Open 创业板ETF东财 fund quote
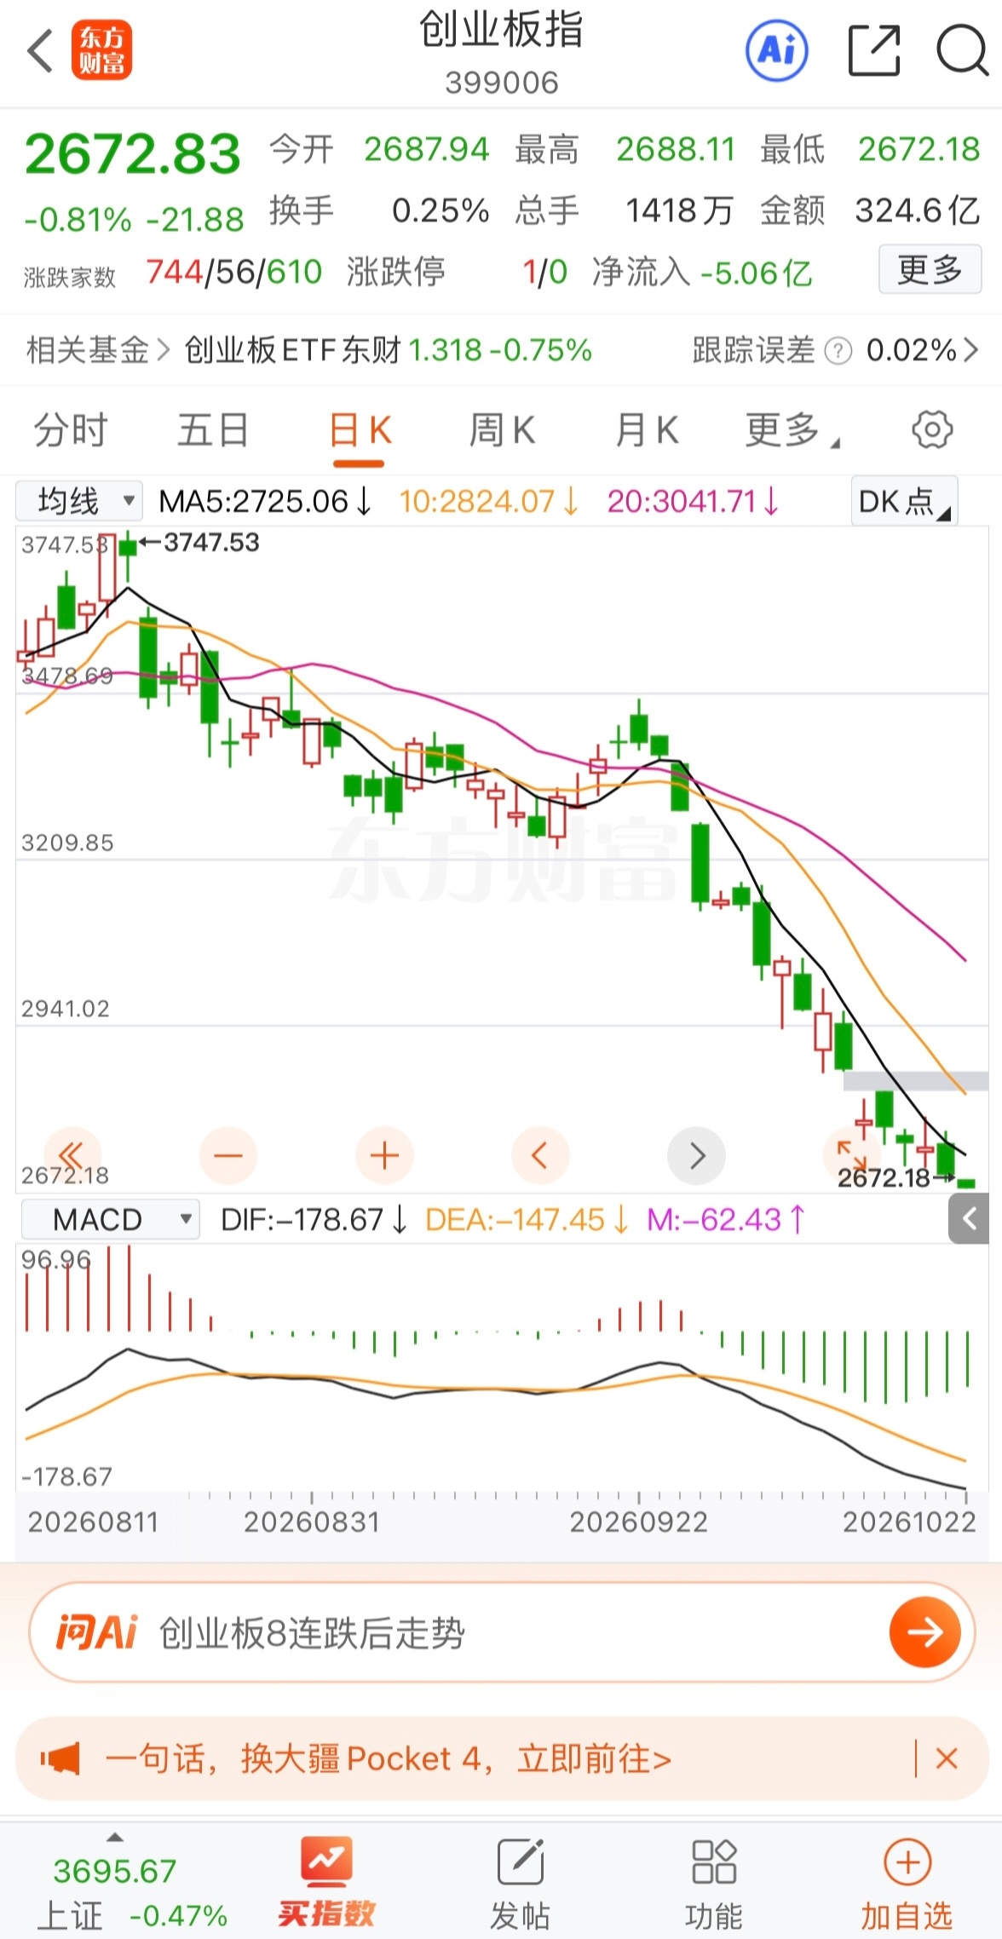This screenshot has width=1002, height=1939. (388, 350)
